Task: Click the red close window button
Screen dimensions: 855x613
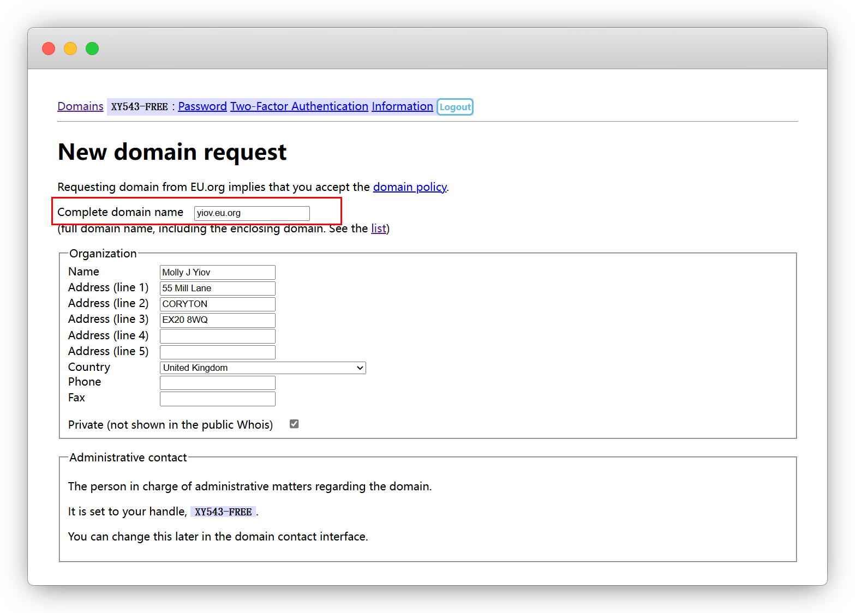Action: click(x=49, y=49)
